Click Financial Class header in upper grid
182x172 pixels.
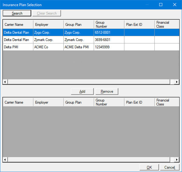[167, 24]
